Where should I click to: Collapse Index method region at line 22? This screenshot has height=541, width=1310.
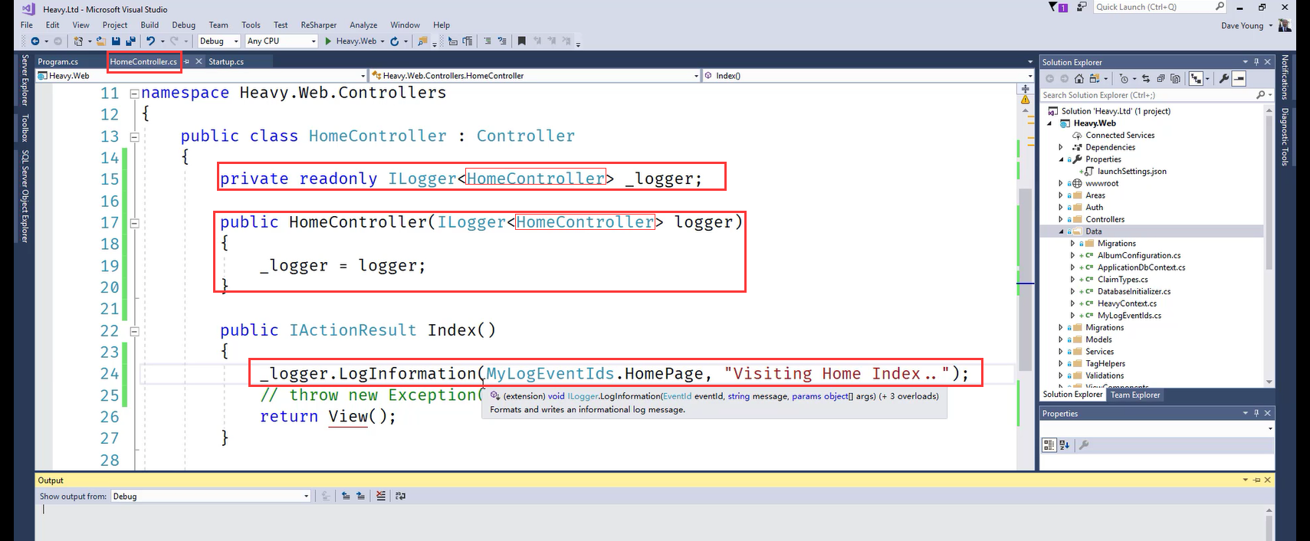(134, 332)
